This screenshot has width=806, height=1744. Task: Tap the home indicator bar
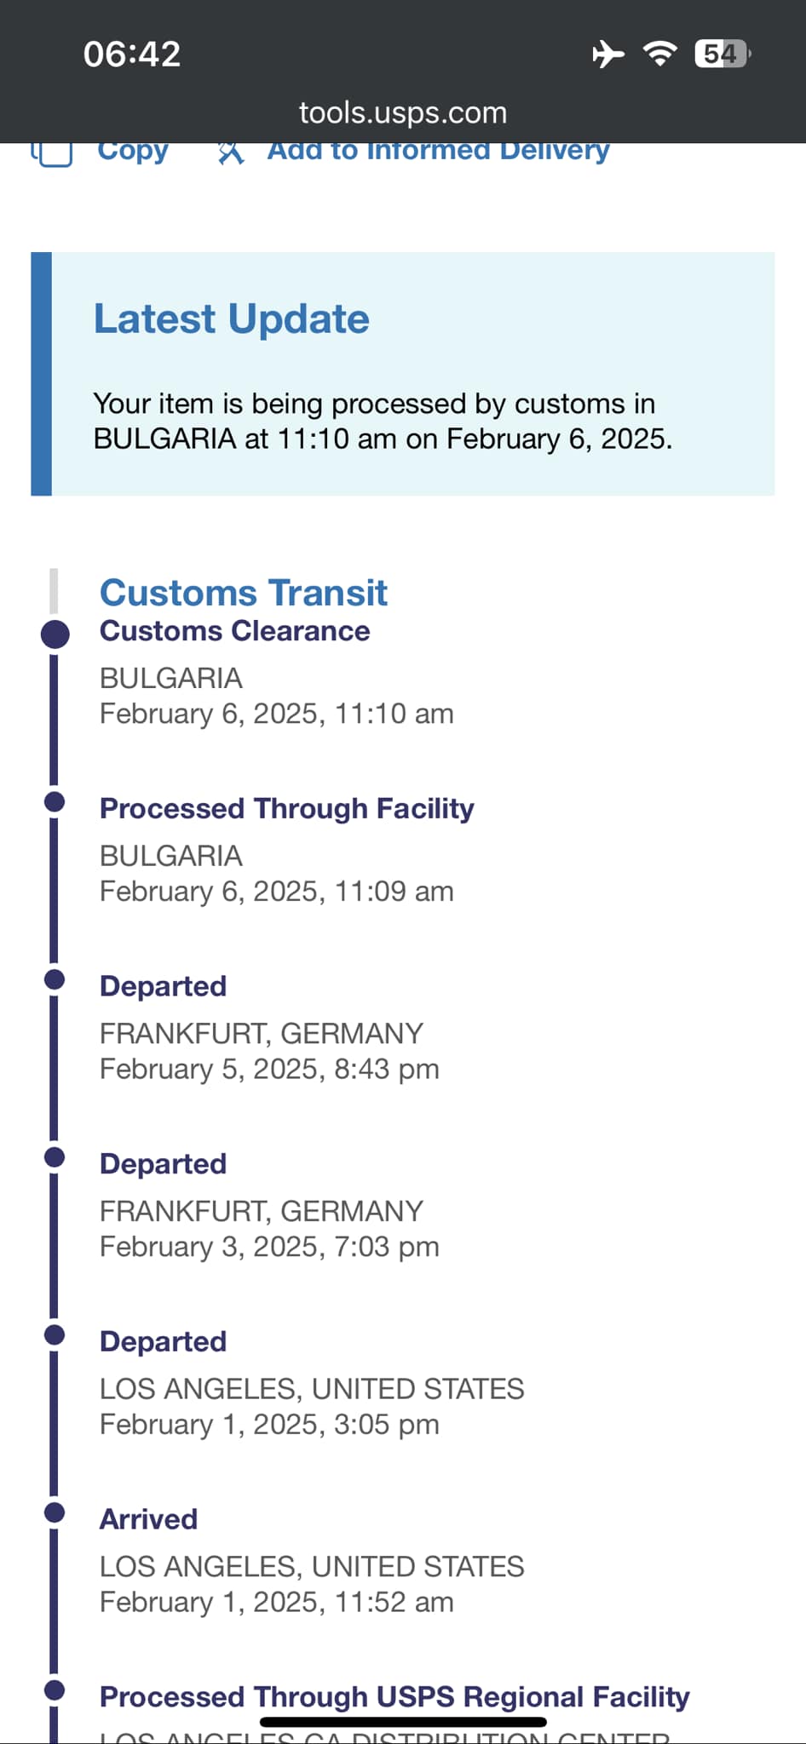coord(403,1722)
